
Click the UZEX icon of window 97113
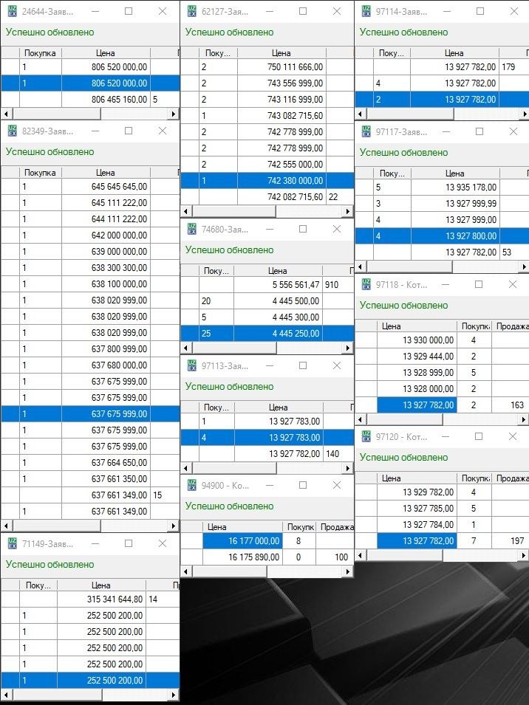191,366
